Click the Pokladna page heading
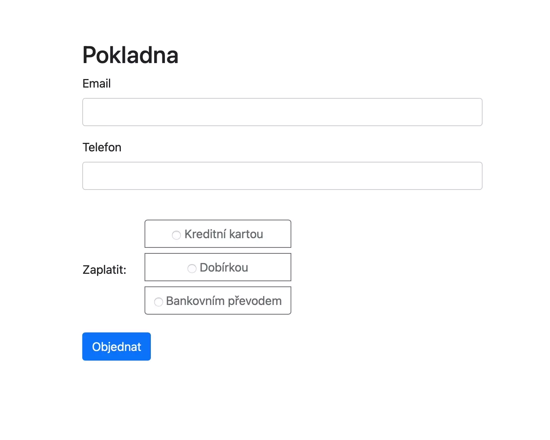This screenshot has width=550, height=440. 130,55
